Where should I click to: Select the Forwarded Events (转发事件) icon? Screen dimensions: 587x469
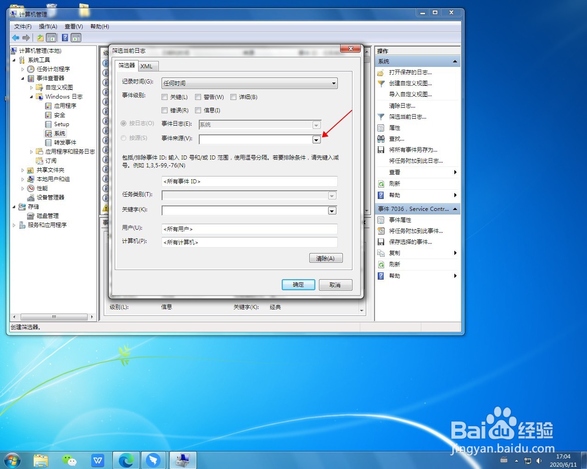48,143
